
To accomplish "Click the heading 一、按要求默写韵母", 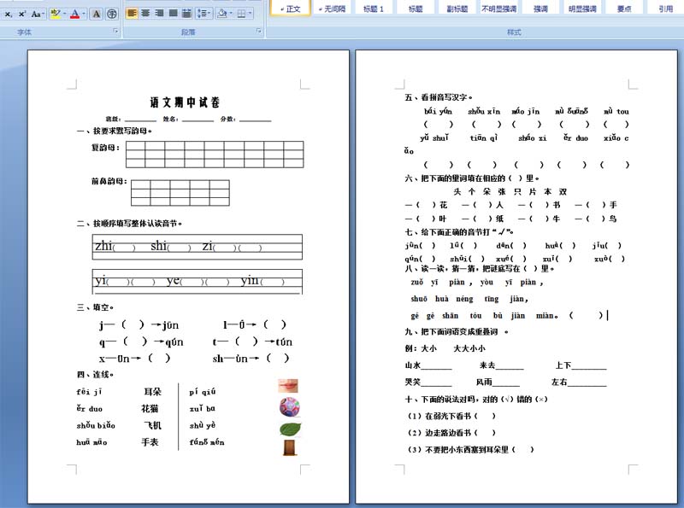I will point(115,131).
